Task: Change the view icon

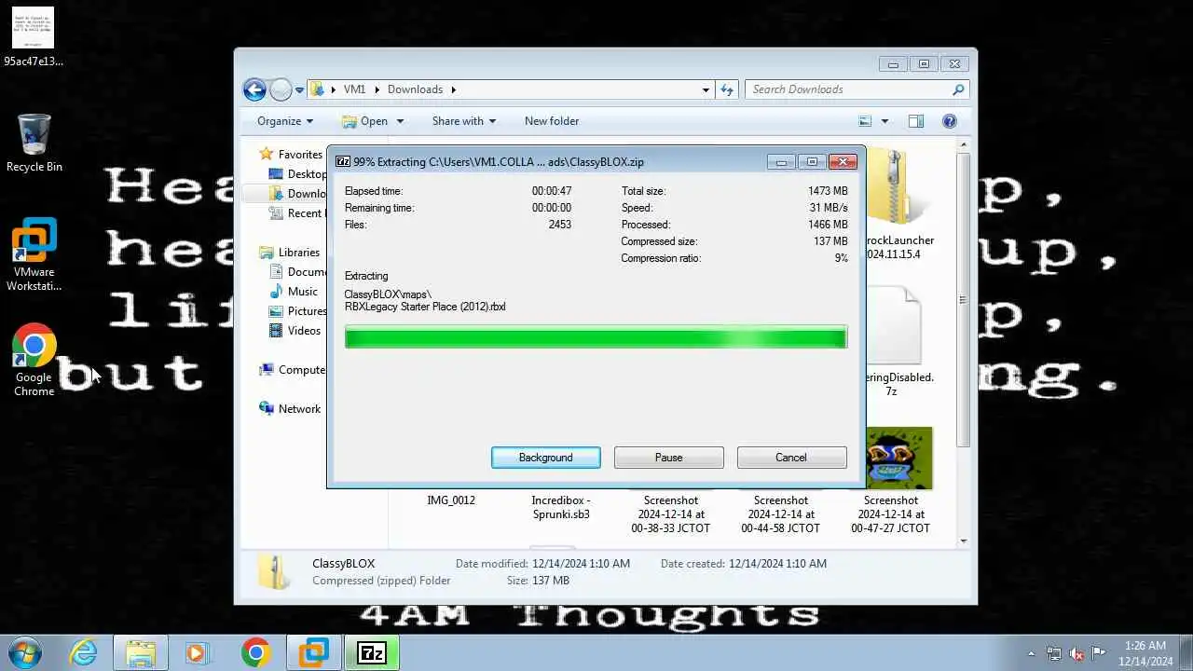Action: coord(865,121)
